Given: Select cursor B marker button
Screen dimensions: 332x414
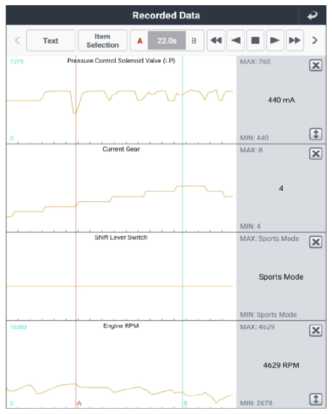Looking at the screenshot, I should 194,41.
